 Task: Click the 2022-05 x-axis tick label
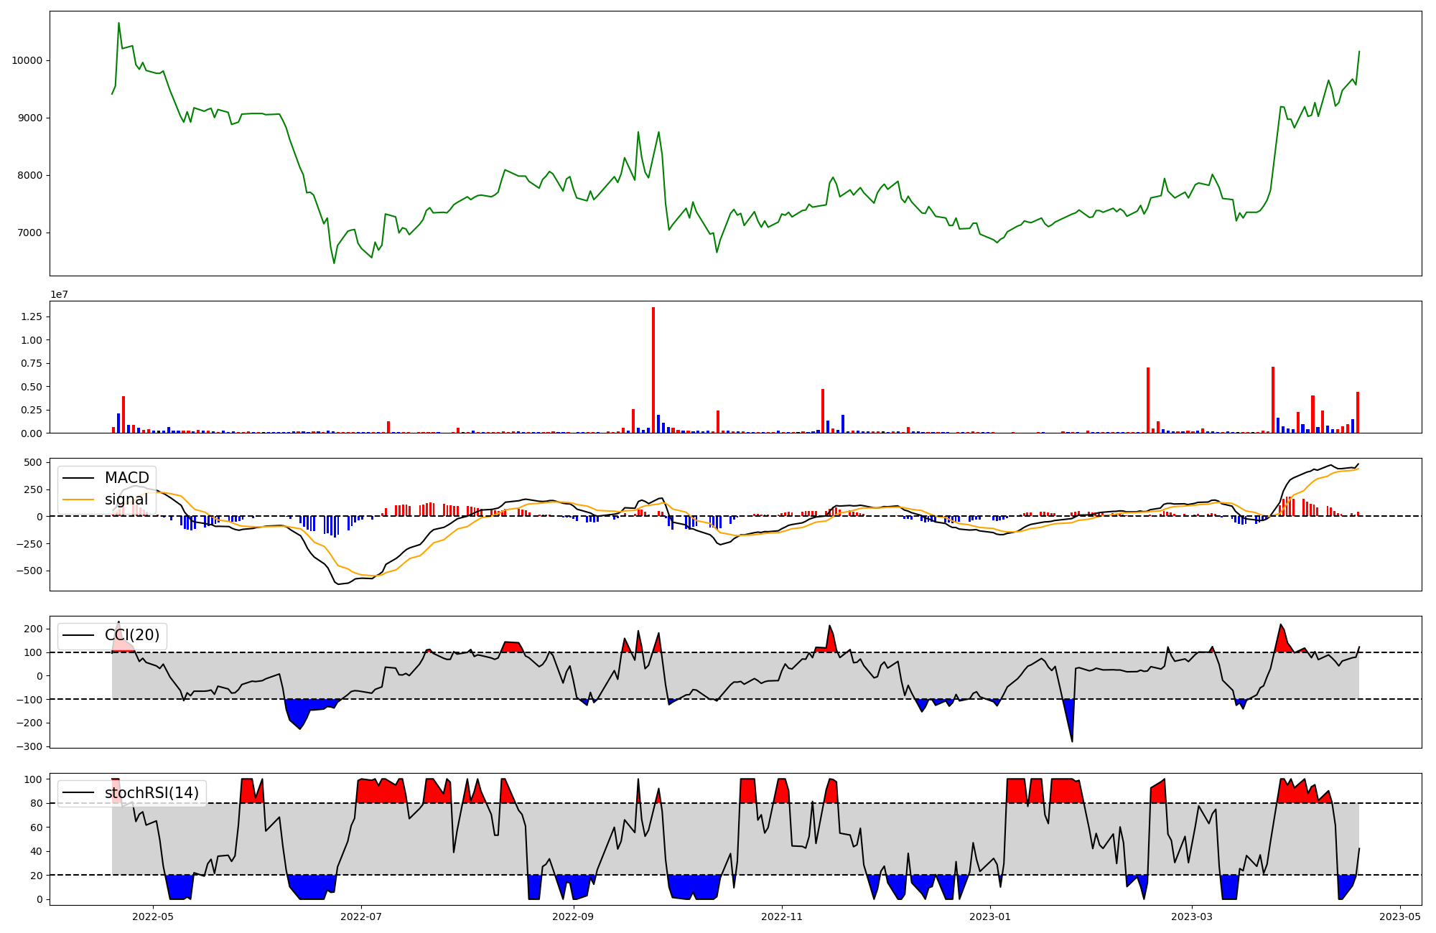point(153,916)
